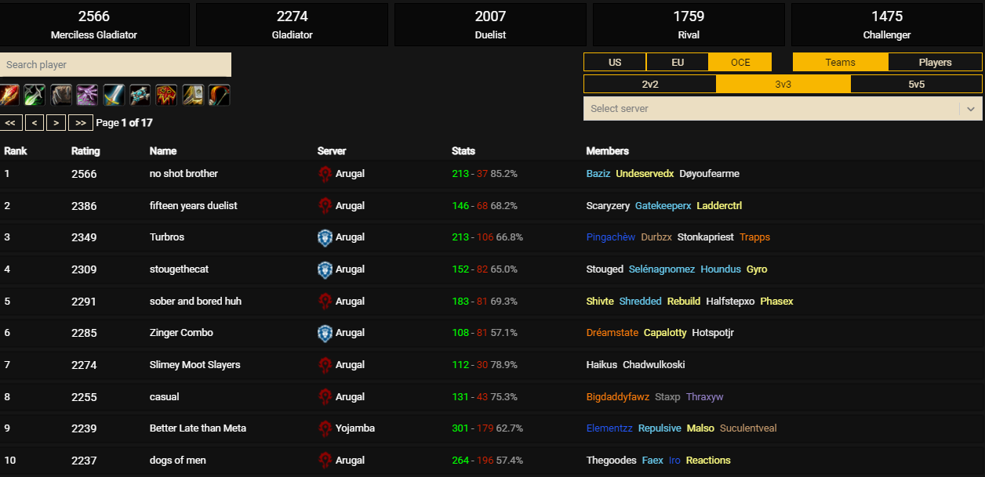Filter by the shaman turquoise mace icon
Screen dimensions: 985x477
(140, 96)
